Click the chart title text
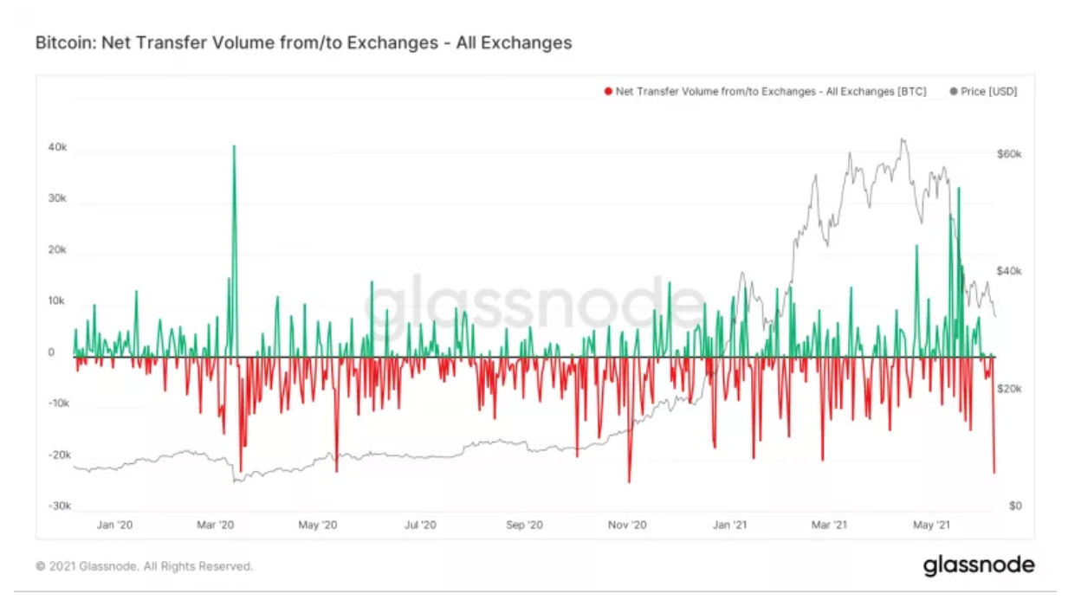The width and height of the screenshot is (1081, 613). click(x=303, y=42)
